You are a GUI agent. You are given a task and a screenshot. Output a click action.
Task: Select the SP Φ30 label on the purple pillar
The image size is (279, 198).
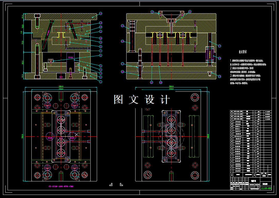click(x=70, y=57)
